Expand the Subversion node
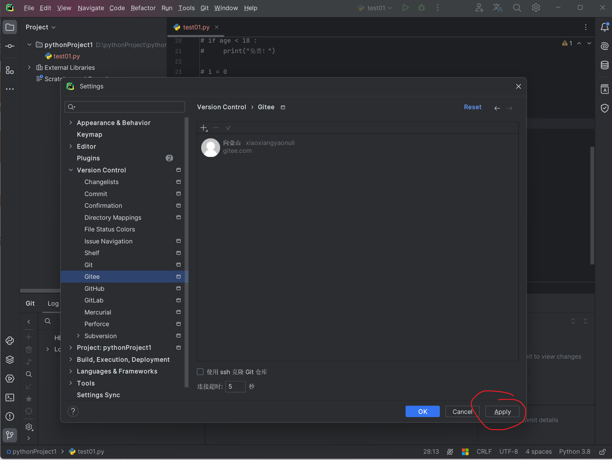Screen dimensions: 612x460 (x=78, y=336)
